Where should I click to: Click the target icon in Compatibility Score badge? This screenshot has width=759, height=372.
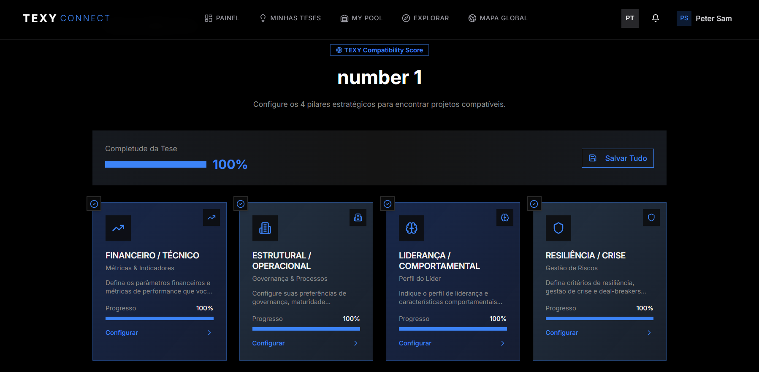(339, 50)
